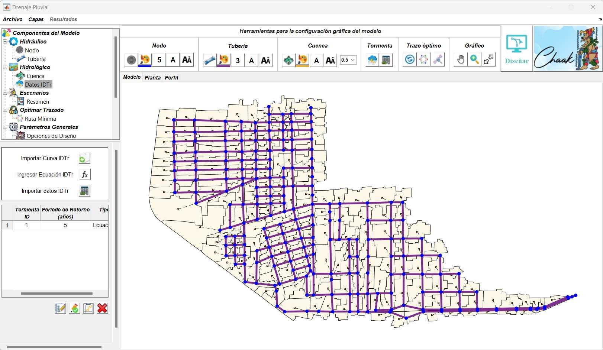Open the Cuenca color palette
This screenshot has width=603, height=350.
302,60
